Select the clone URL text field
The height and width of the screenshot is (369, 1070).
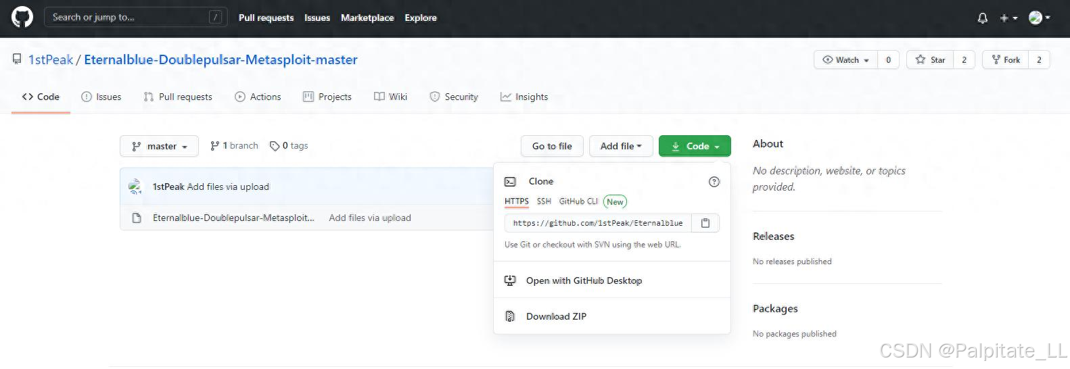click(x=598, y=223)
